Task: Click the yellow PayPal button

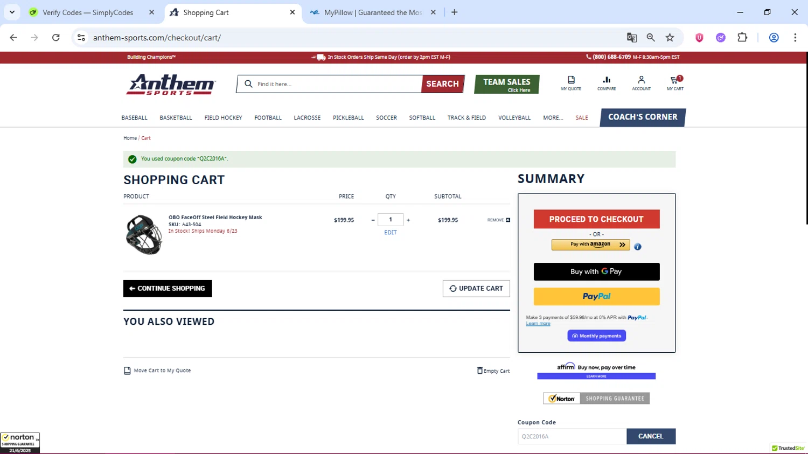Action: pos(596,297)
